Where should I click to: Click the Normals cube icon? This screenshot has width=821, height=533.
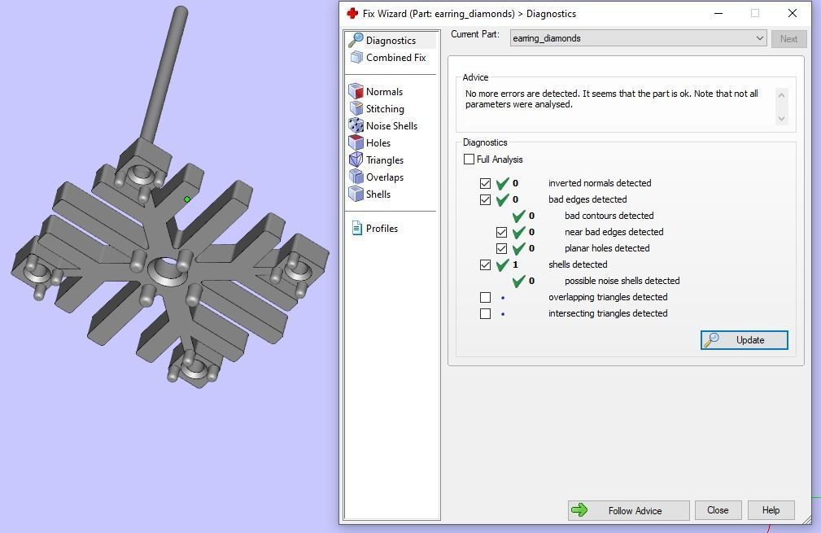point(356,91)
